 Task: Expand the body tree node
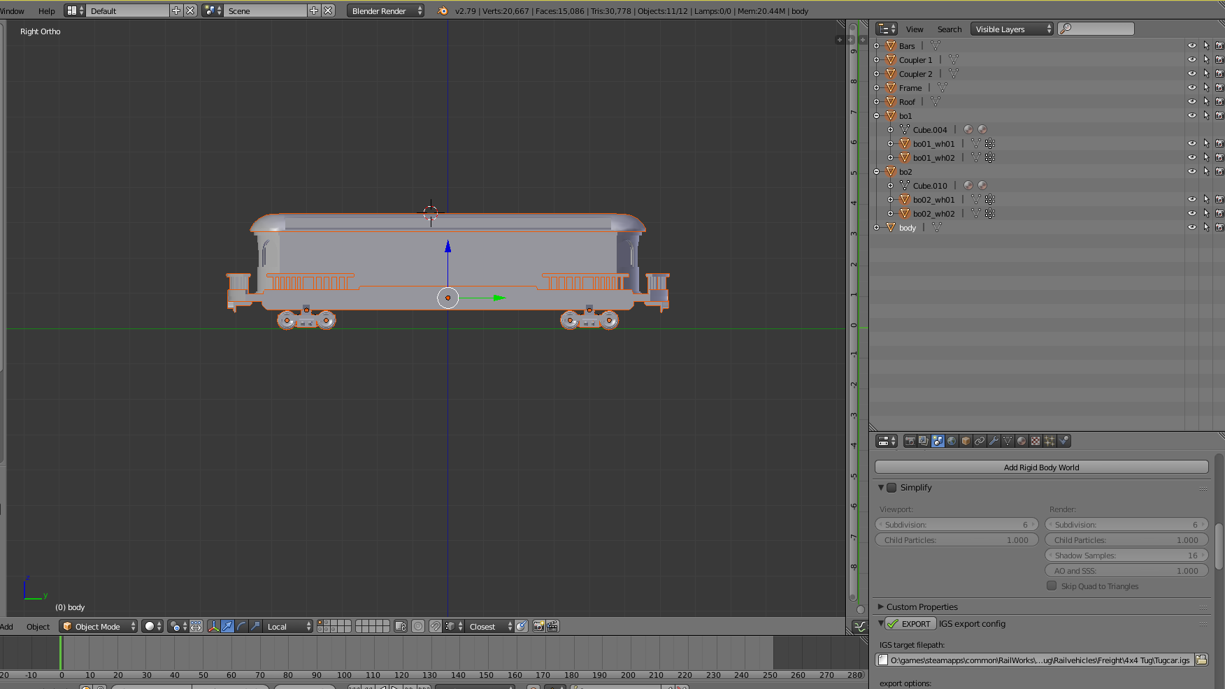(877, 227)
